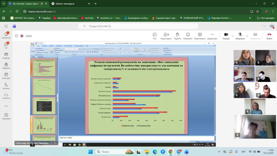This screenshot has width=277, height=156.
Task: Unmute the microphone
Action: [240, 36]
